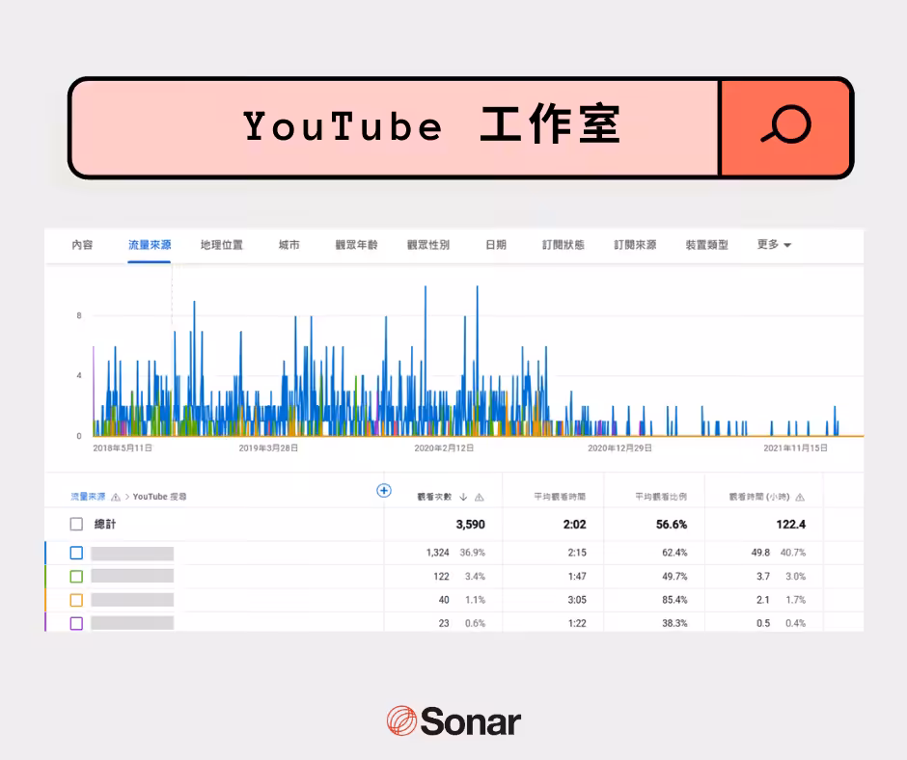907x760 pixels.
Task: Switch to the 內容 tab
Action: (82, 245)
